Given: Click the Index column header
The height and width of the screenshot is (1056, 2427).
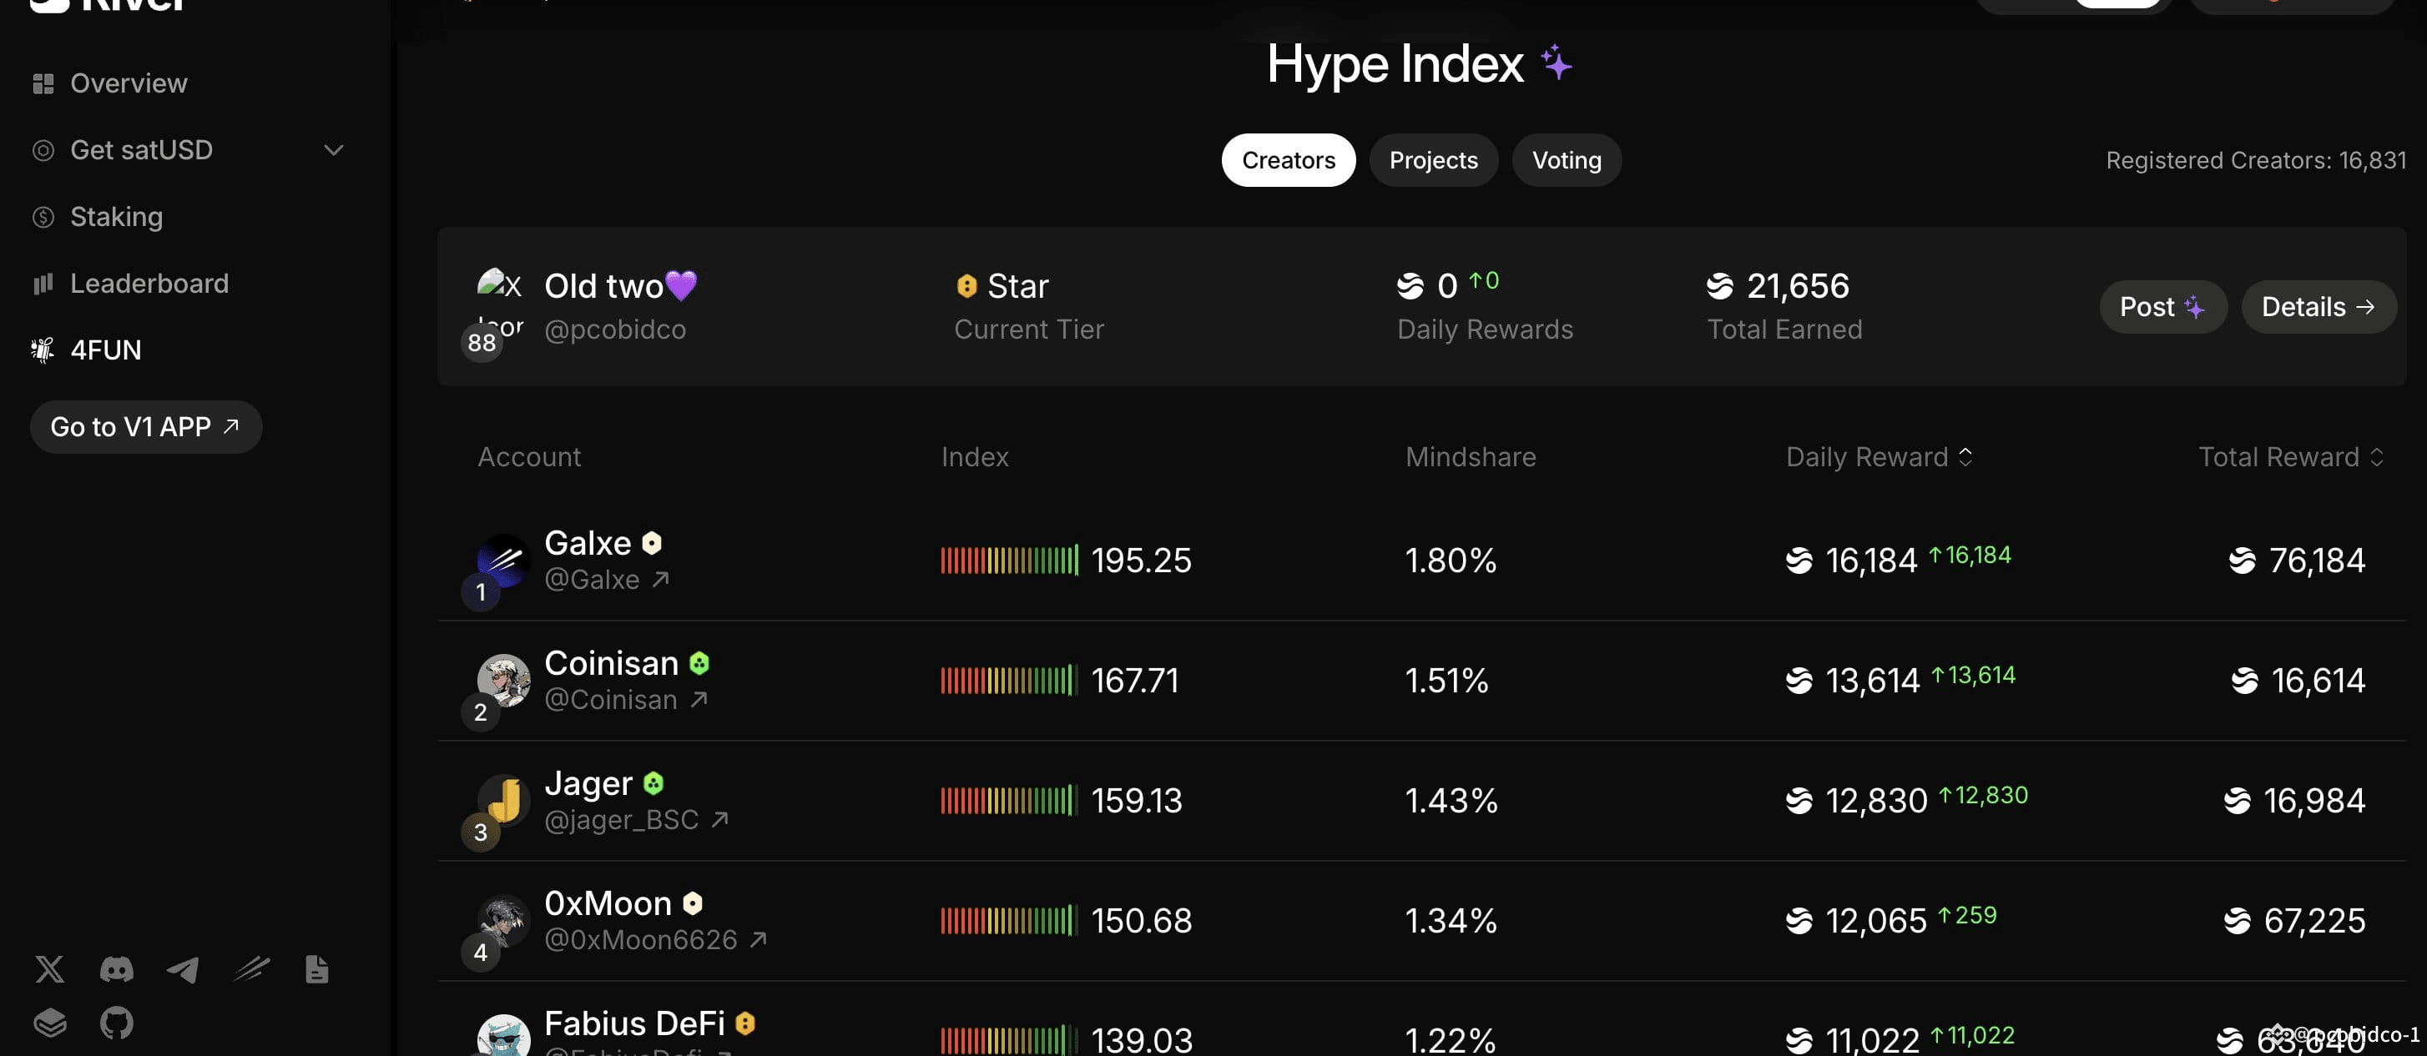Looking at the screenshot, I should click(x=975, y=457).
